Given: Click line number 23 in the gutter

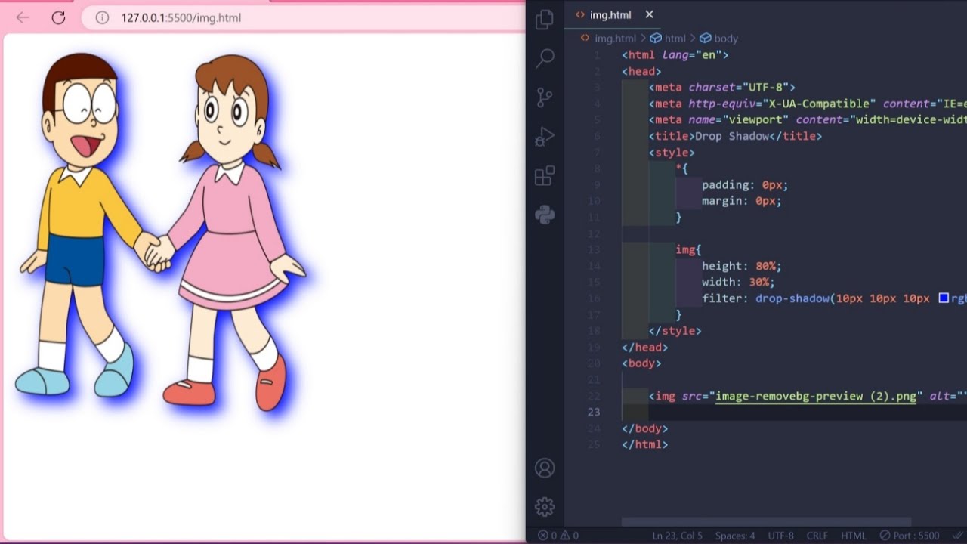Looking at the screenshot, I should tap(595, 412).
